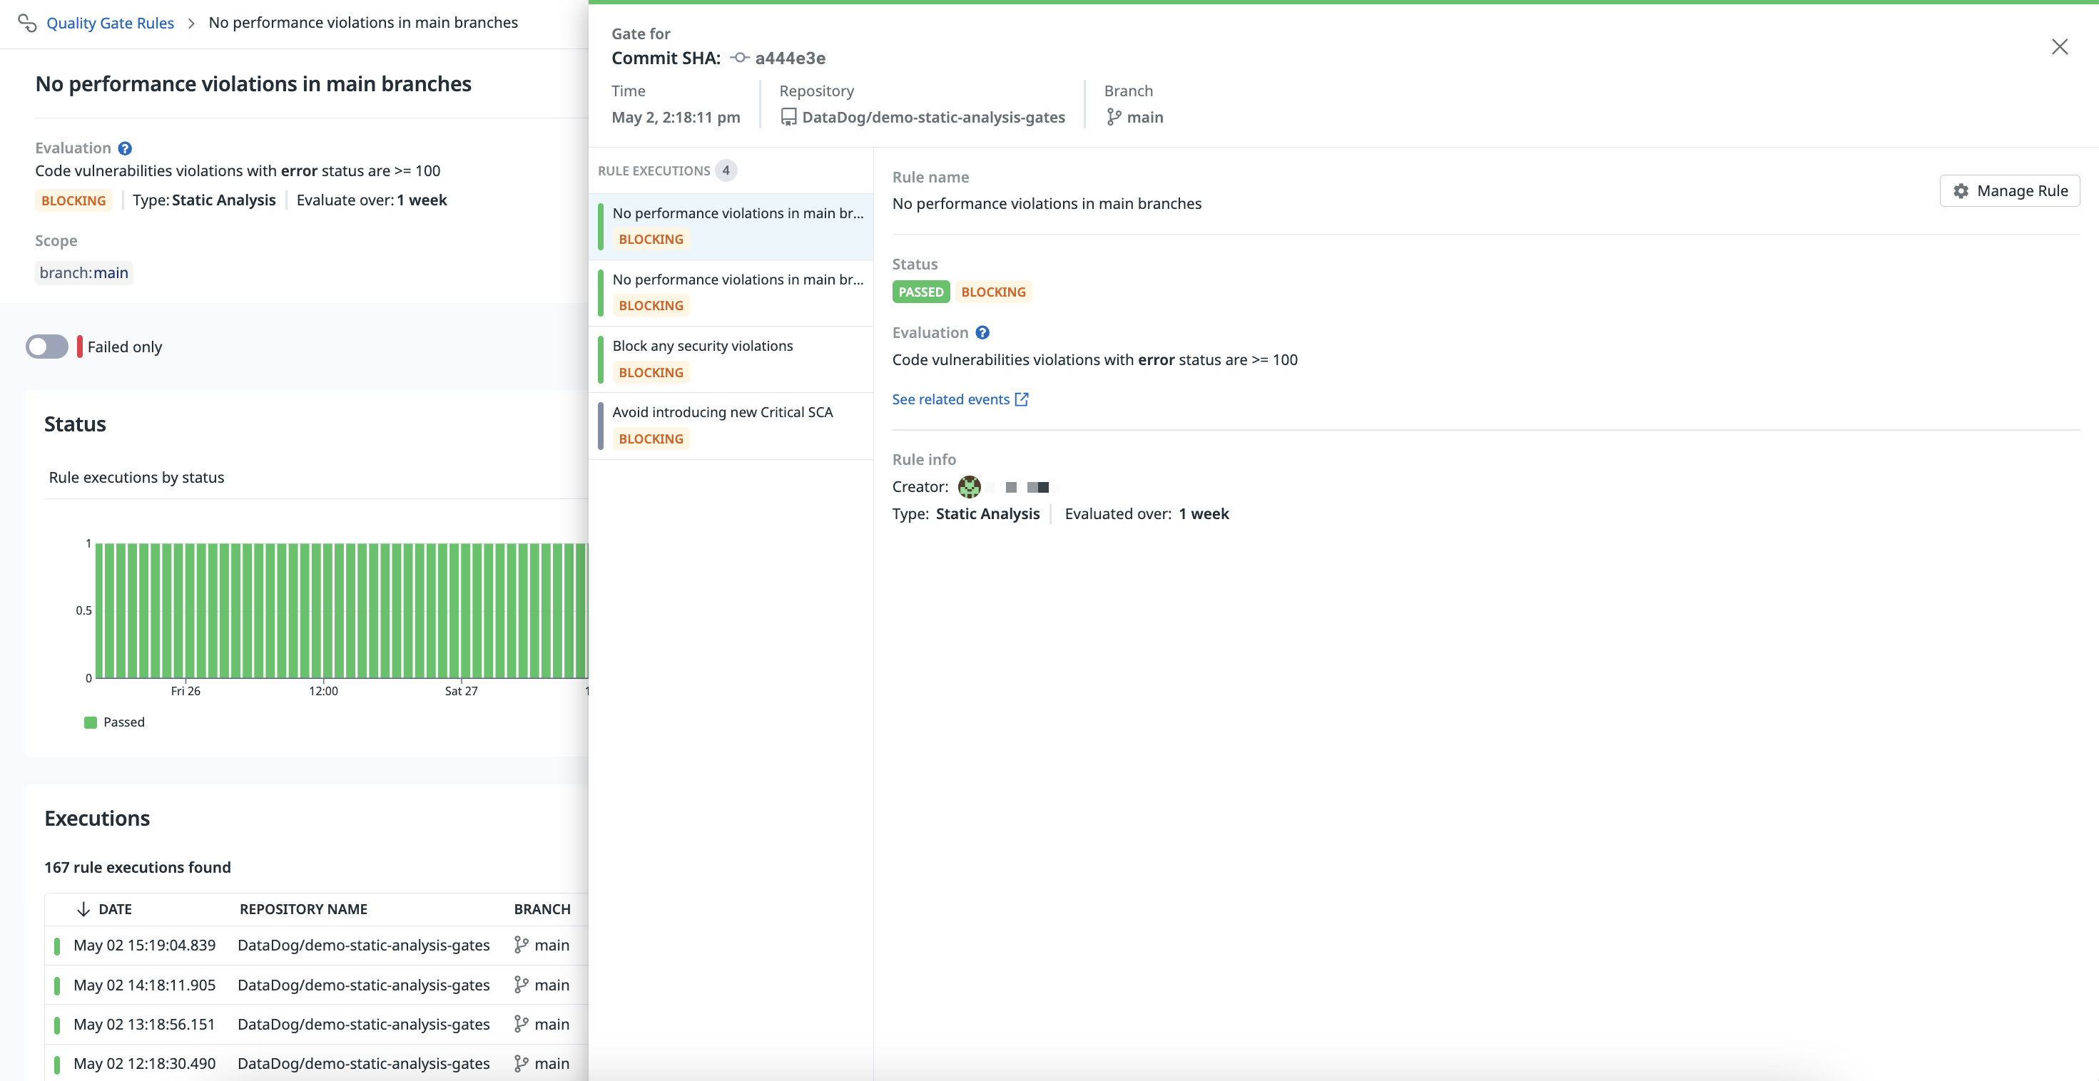Click the creator avatar in Rule info

969,487
